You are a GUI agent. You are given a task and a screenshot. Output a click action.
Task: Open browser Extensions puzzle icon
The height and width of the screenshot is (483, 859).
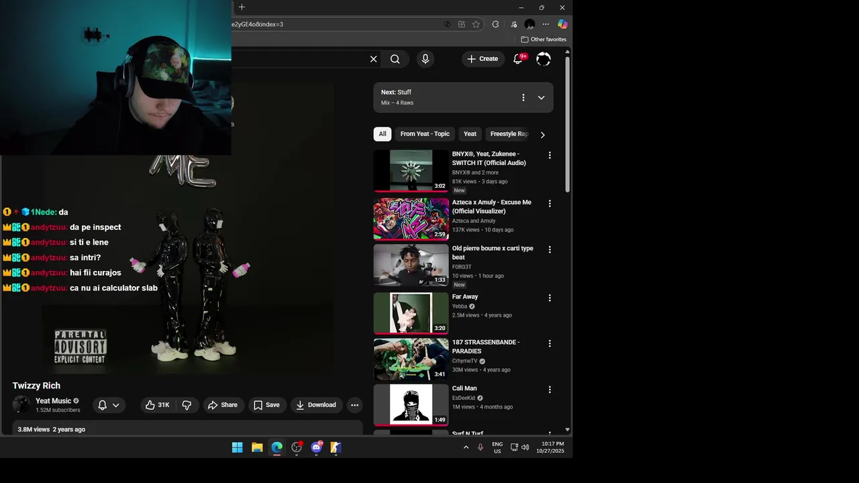click(x=495, y=24)
